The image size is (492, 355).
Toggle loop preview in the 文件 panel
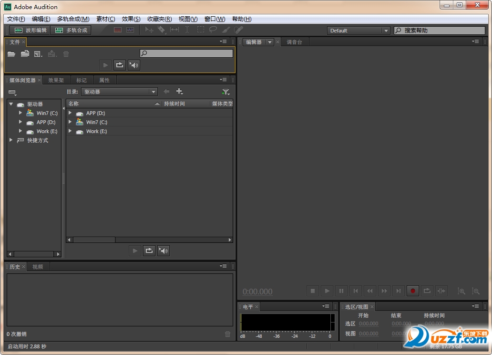tap(119, 65)
